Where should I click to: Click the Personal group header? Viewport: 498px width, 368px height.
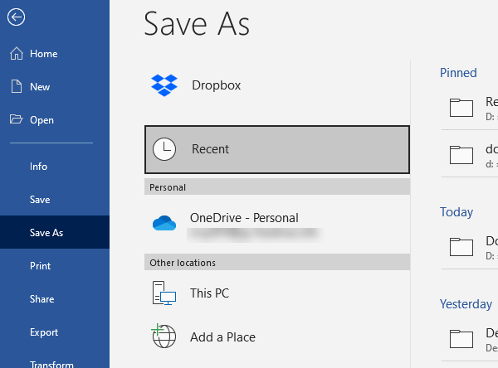pos(277,187)
